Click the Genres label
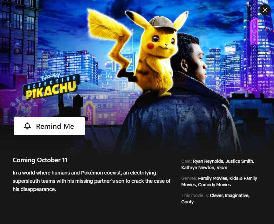The width and height of the screenshot is (274, 224). click(x=189, y=178)
